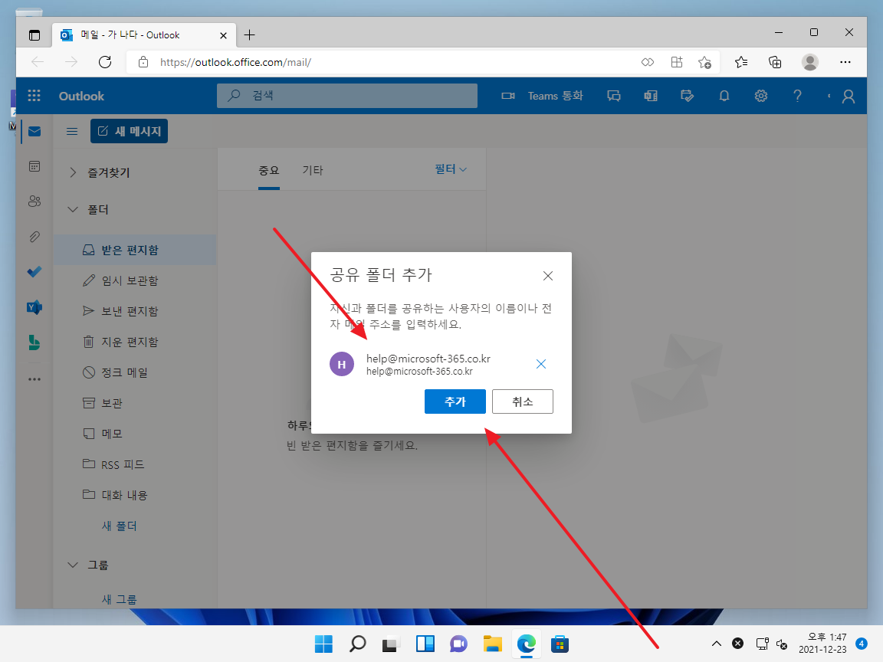This screenshot has width=883, height=662.
Task: Open the People contacts icon
Action: [x=34, y=202]
